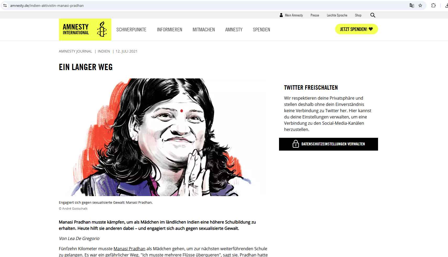The width and height of the screenshot is (448, 257).
Task: Click the search magnifier icon
Action: pos(373,15)
